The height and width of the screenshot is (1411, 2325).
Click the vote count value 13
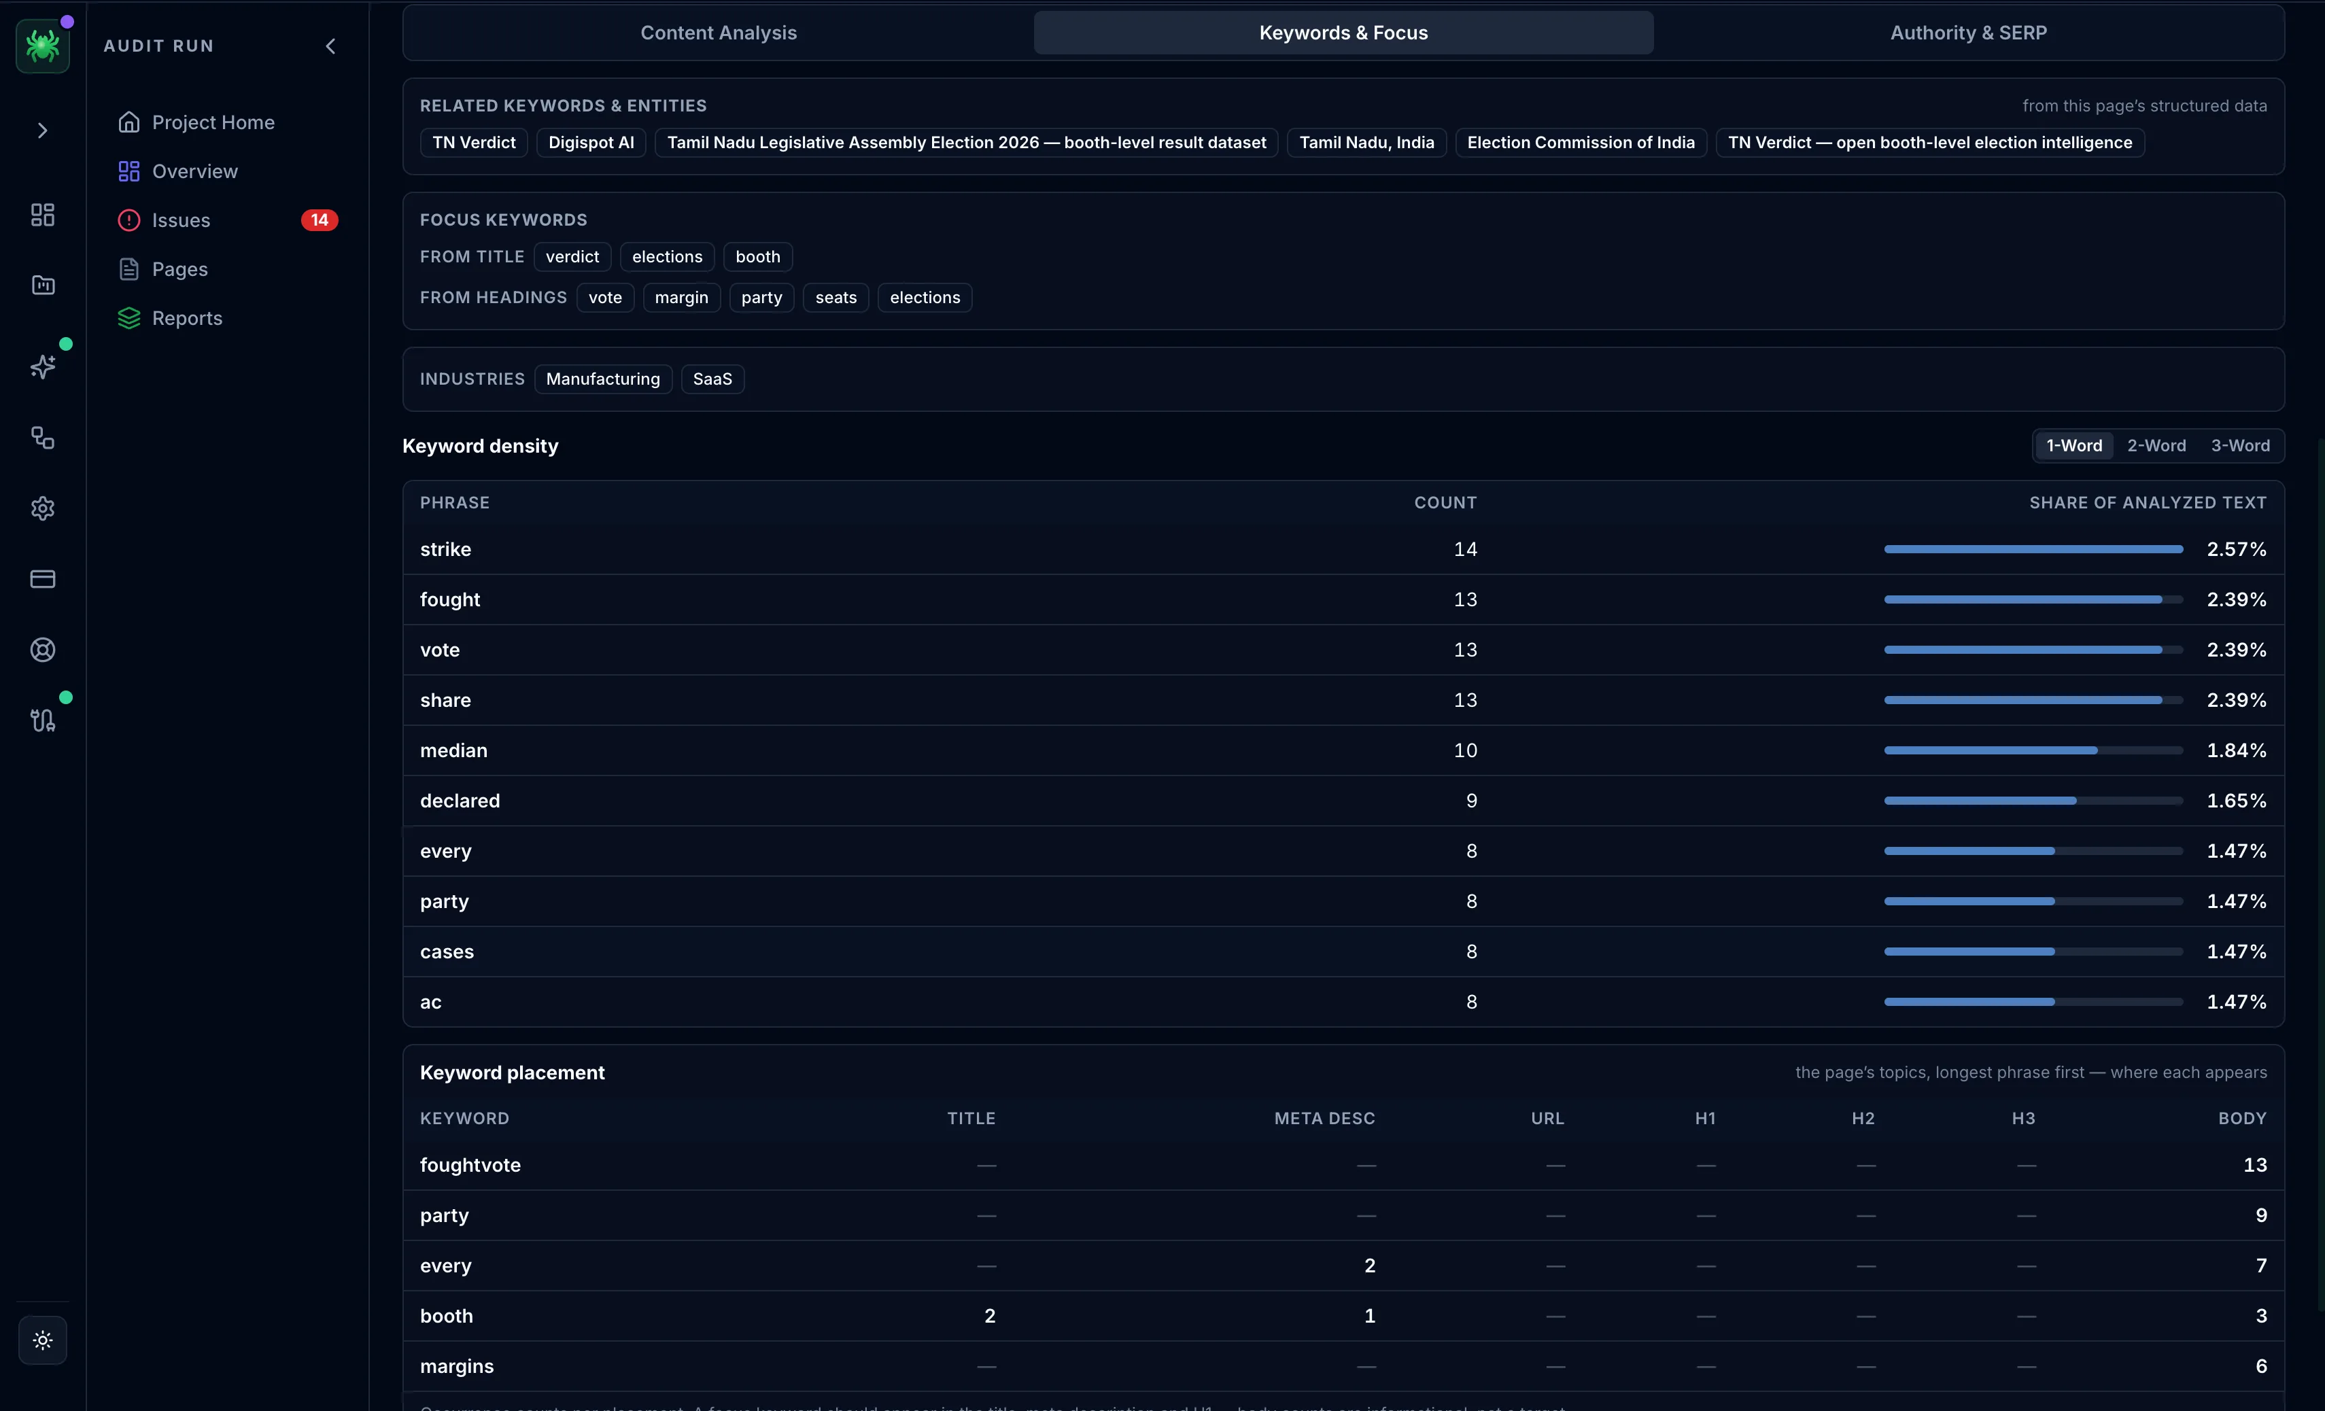coord(1466,650)
